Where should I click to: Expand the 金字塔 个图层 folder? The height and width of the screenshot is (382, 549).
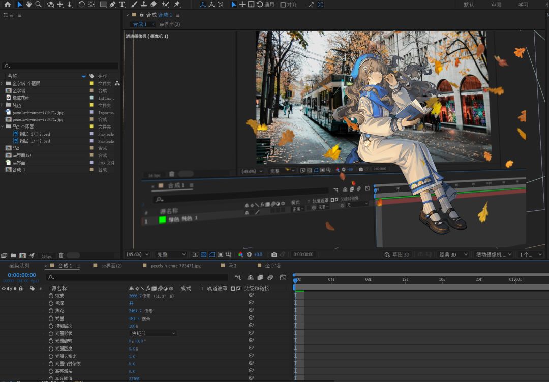[x=2, y=83]
